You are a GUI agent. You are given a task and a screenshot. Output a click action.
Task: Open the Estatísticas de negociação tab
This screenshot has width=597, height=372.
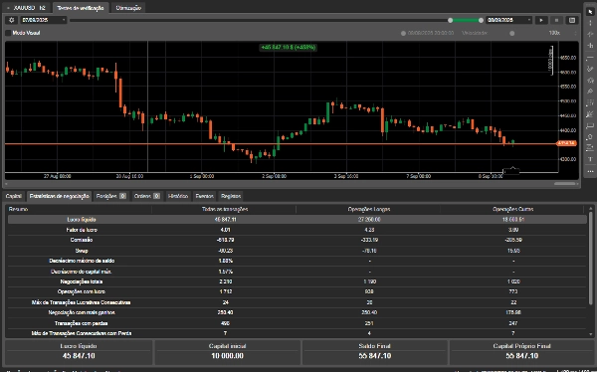[x=59, y=196]
